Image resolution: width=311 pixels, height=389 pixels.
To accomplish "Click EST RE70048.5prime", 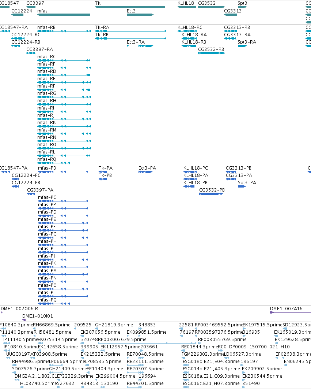I will click(145, 354).
